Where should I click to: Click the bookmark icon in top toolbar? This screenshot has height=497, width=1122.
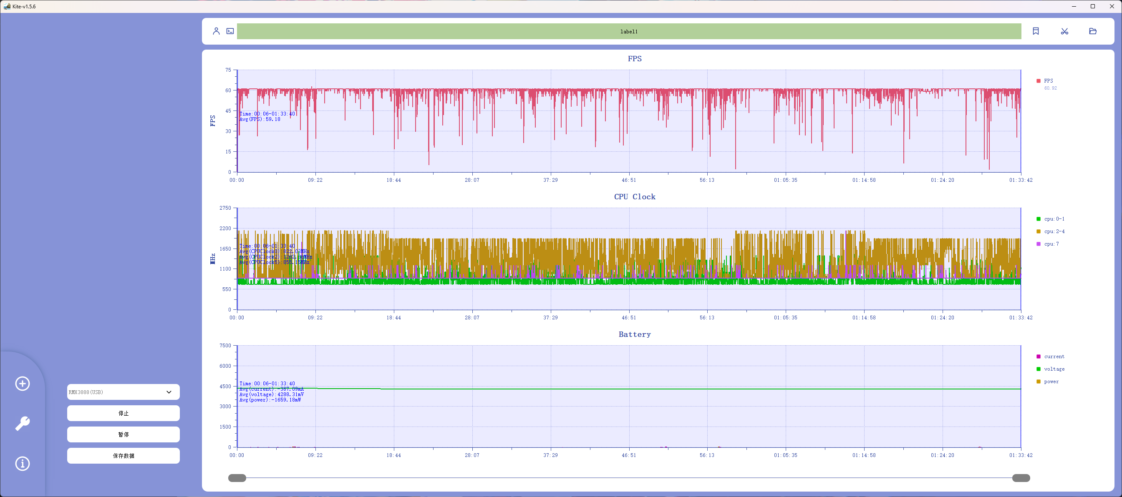1035,31
